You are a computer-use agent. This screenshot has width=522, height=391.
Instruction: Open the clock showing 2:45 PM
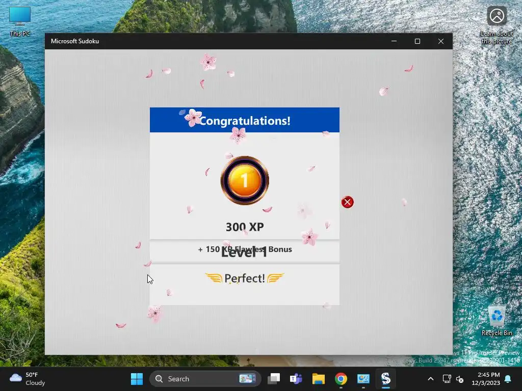tap(486, 379)
